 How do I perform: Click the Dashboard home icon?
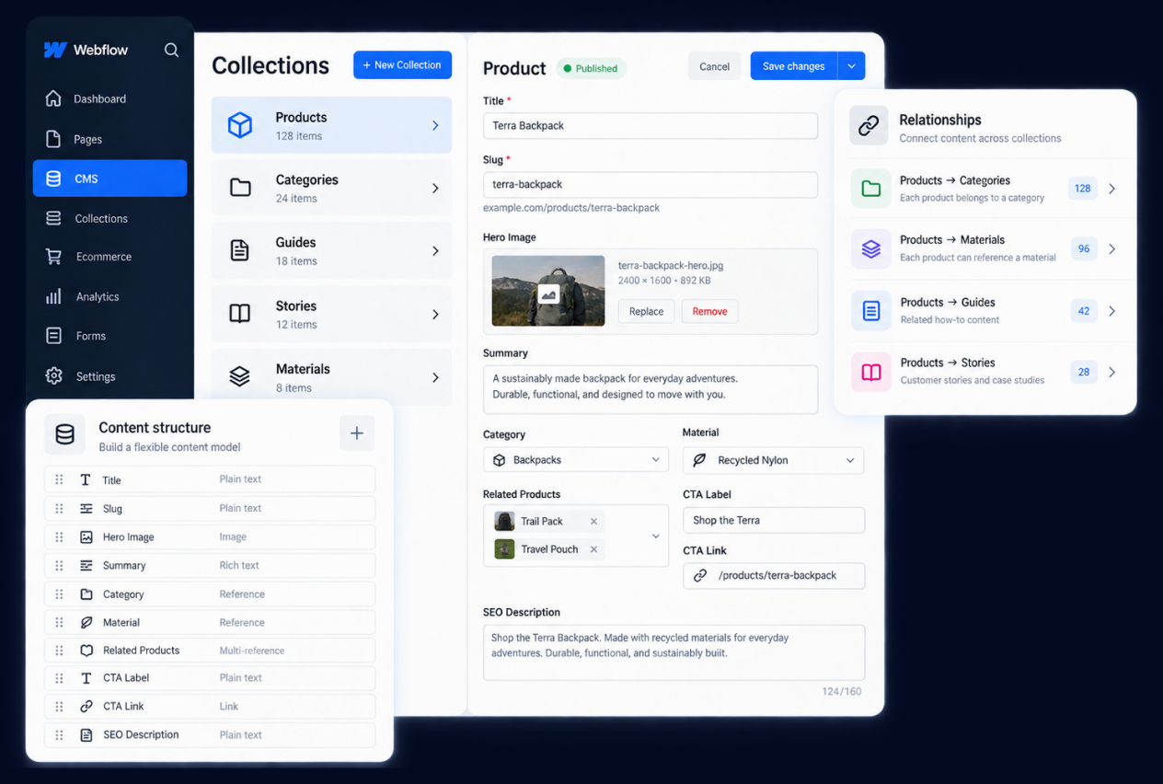pyautogui.click(x=53, y=98)
